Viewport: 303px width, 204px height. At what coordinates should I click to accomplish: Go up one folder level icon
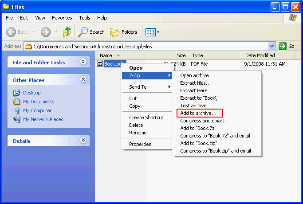click(x=67, y=32)
